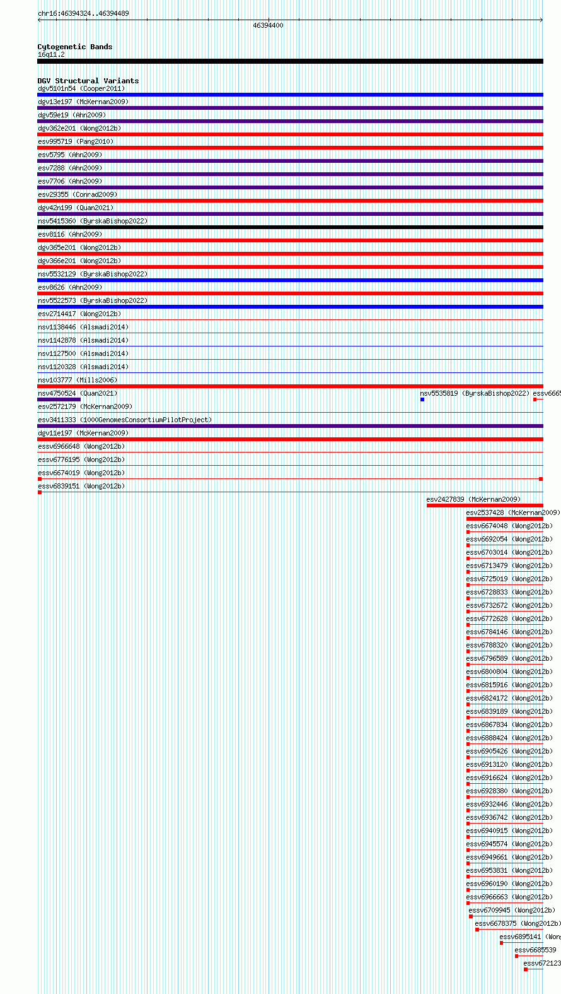
Task: Click nsv4750524 (Quan2021) label
Action: 78,393
